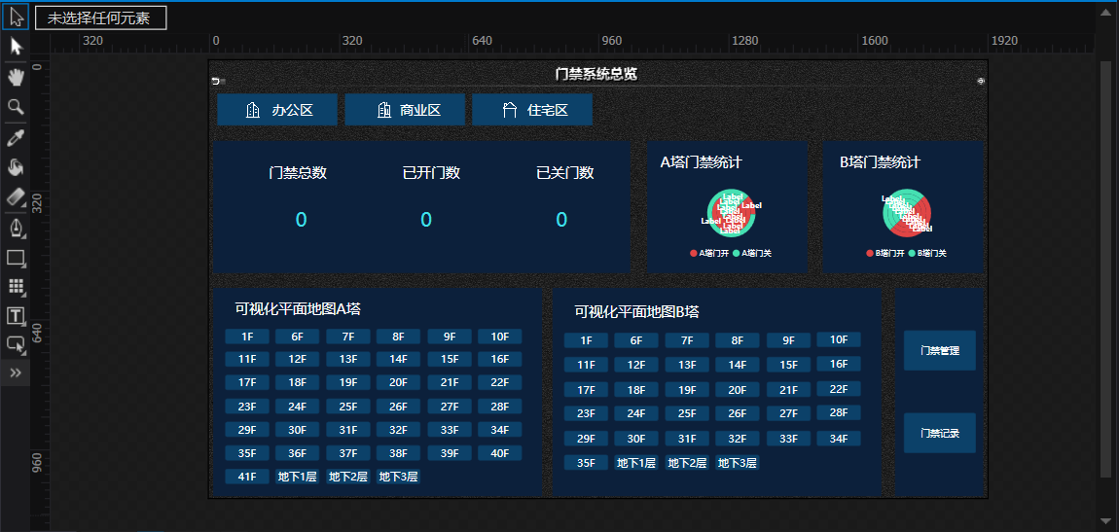Click the green A塔门关 legend dot

point(736,253)
